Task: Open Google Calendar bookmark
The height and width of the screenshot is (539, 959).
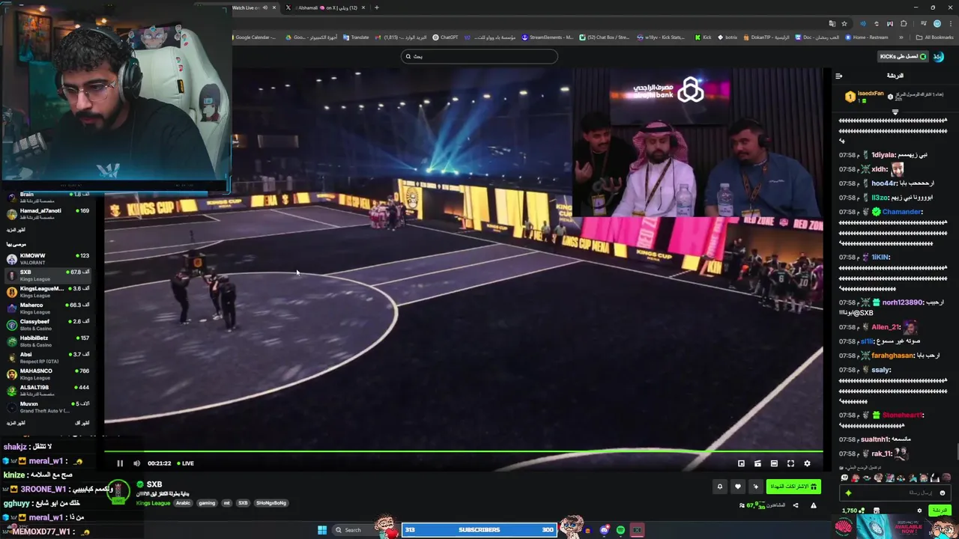Action: tap(255, 37)
